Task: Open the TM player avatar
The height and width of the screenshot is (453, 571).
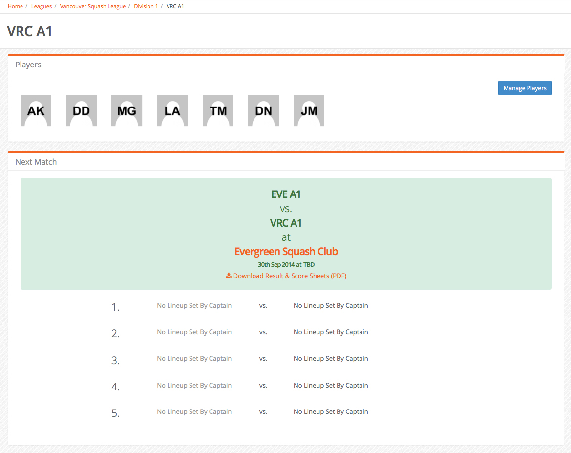Action: [218, 111]
